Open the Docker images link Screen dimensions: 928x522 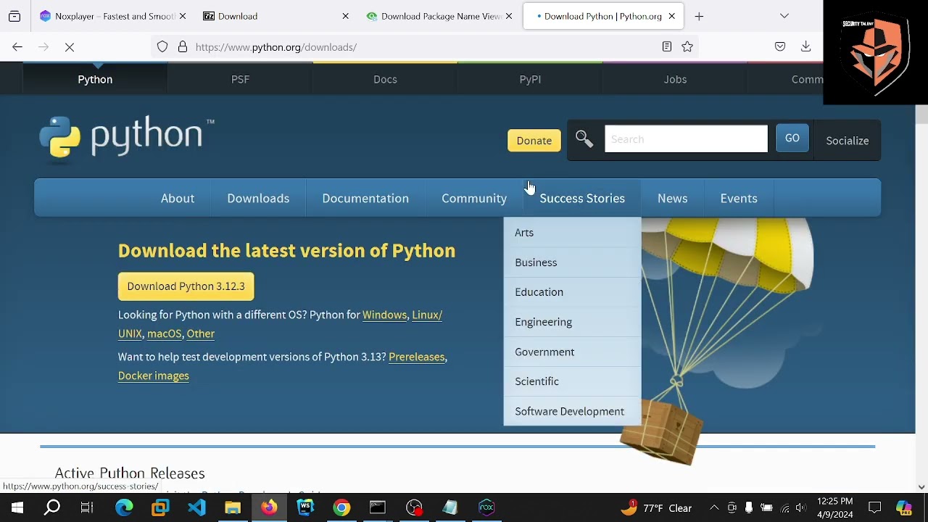point(154,376)
